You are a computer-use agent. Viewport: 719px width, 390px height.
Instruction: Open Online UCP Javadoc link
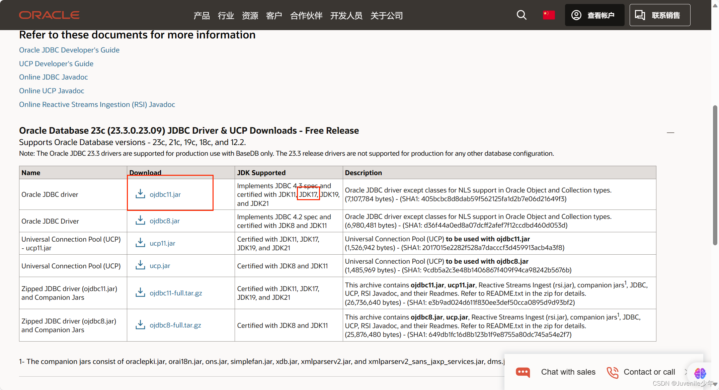click(52, 91)
